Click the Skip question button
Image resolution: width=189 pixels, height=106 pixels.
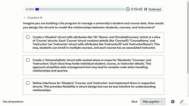pos(153,102)
